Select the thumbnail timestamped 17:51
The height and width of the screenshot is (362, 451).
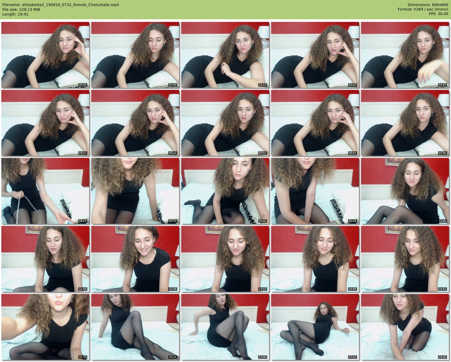click(x=315, y=327)
